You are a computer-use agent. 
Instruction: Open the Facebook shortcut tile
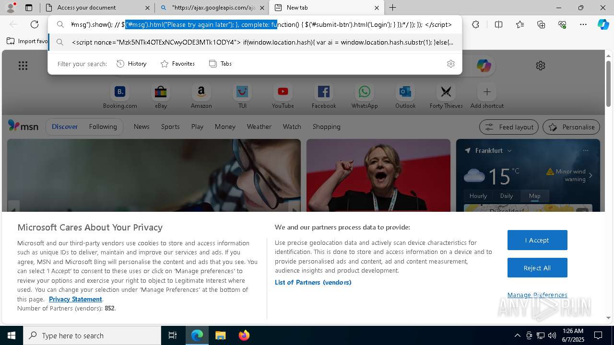[324, 96]
